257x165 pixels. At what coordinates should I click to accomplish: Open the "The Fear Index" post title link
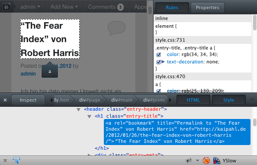(50, 39)
